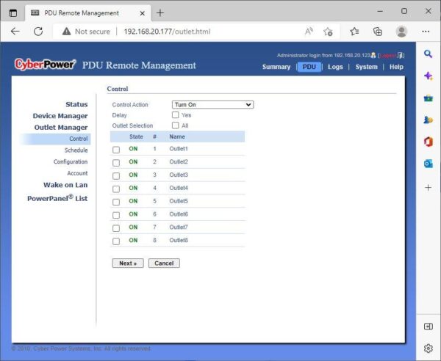Open the browser Settings and more menu
Image resolution: width=441 pixels, height=361 pixels.
426,32
